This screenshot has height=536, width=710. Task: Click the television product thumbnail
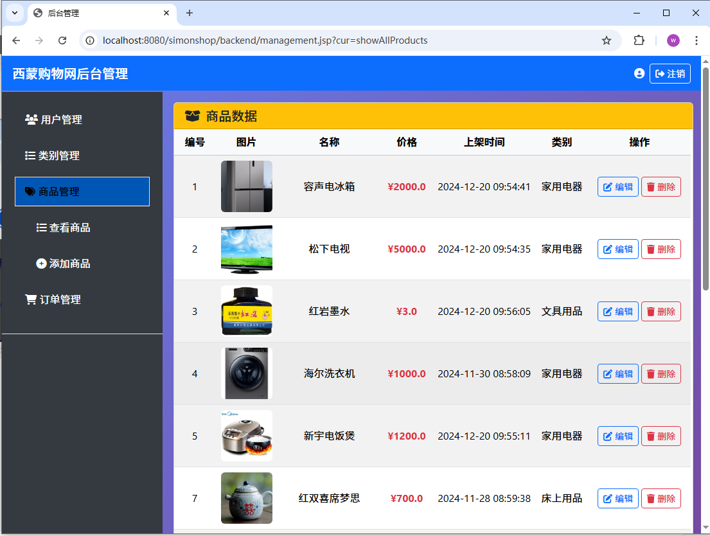pos(247,249)
